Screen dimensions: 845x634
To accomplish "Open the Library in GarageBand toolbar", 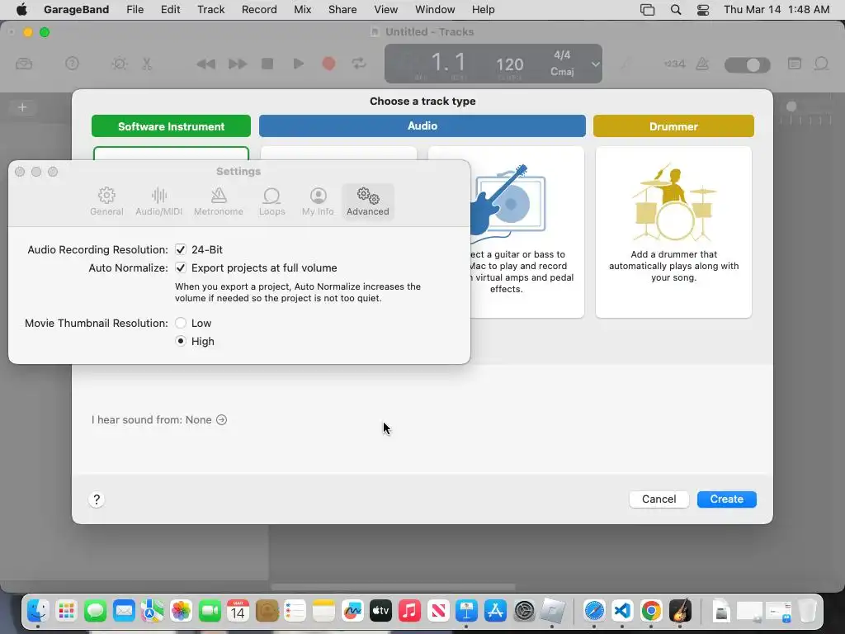I will click(x=24, y=64).
